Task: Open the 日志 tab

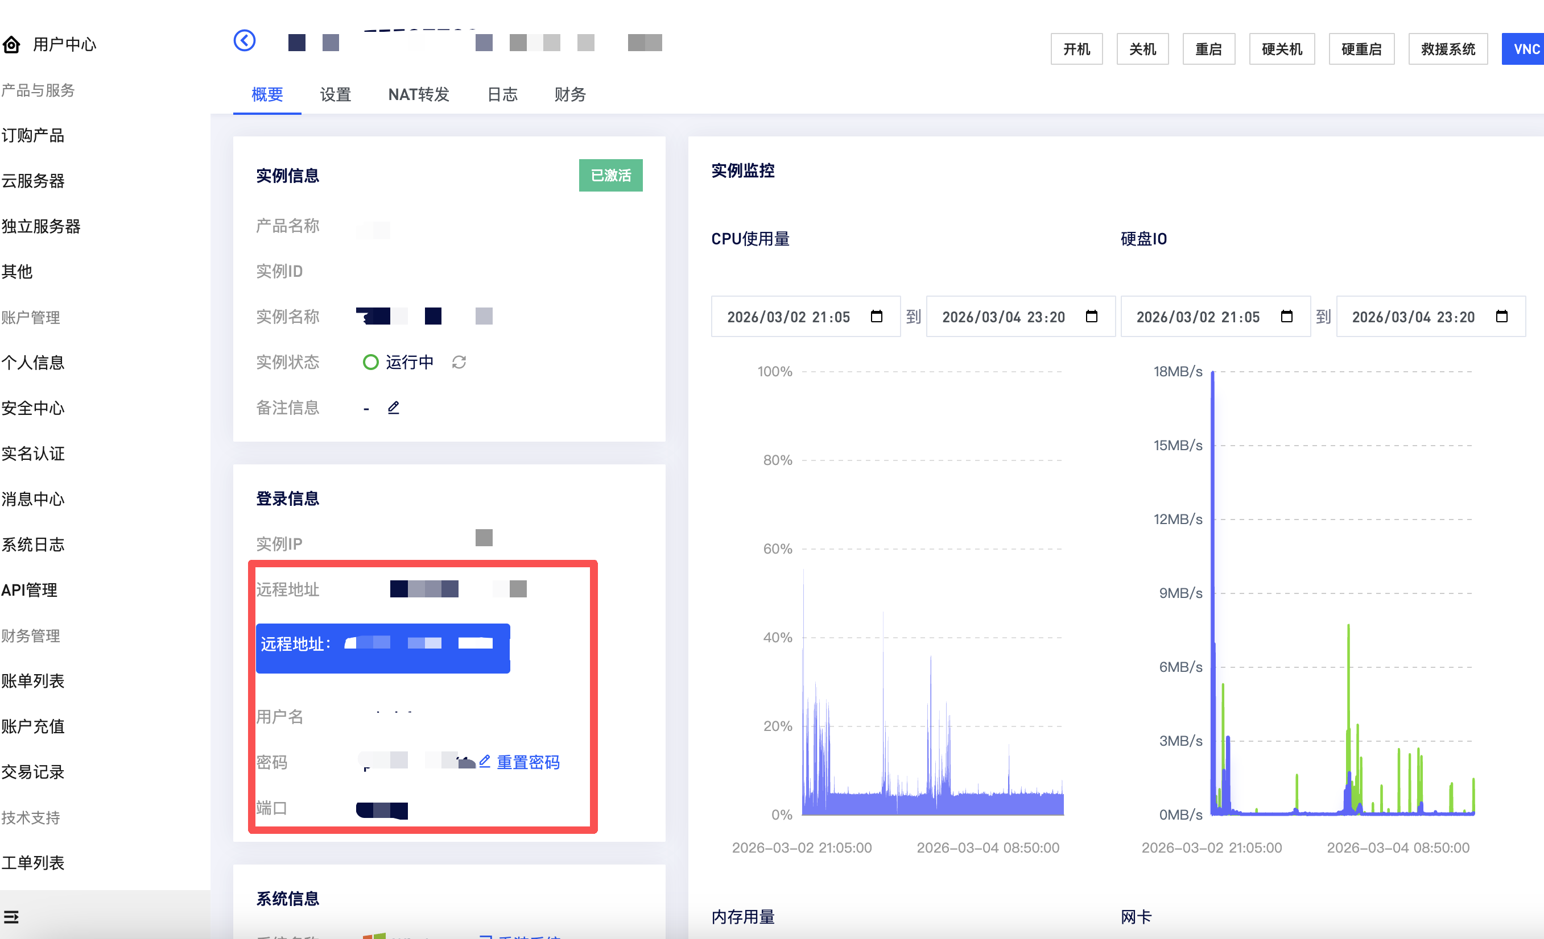Action: point(502,94)
